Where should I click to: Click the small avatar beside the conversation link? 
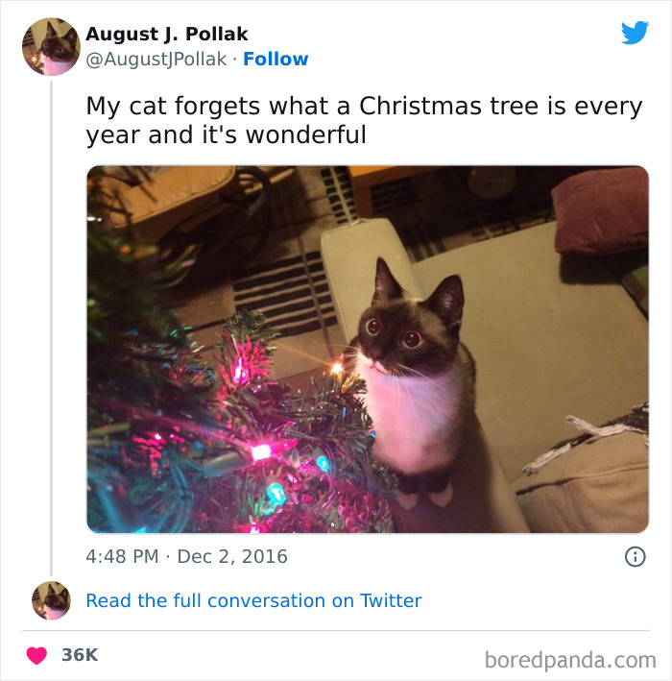(x=51, y=600)
